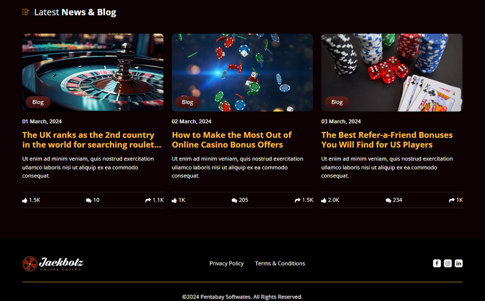Screen dimensions: 485x301
Task: Click thumbs-up icon showing 2.0K likes
Action: (324, 200)
